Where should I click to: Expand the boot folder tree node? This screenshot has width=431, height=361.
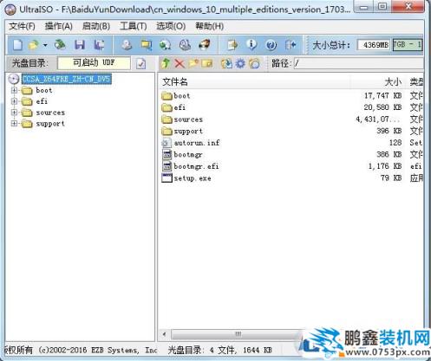coord(14,90)
